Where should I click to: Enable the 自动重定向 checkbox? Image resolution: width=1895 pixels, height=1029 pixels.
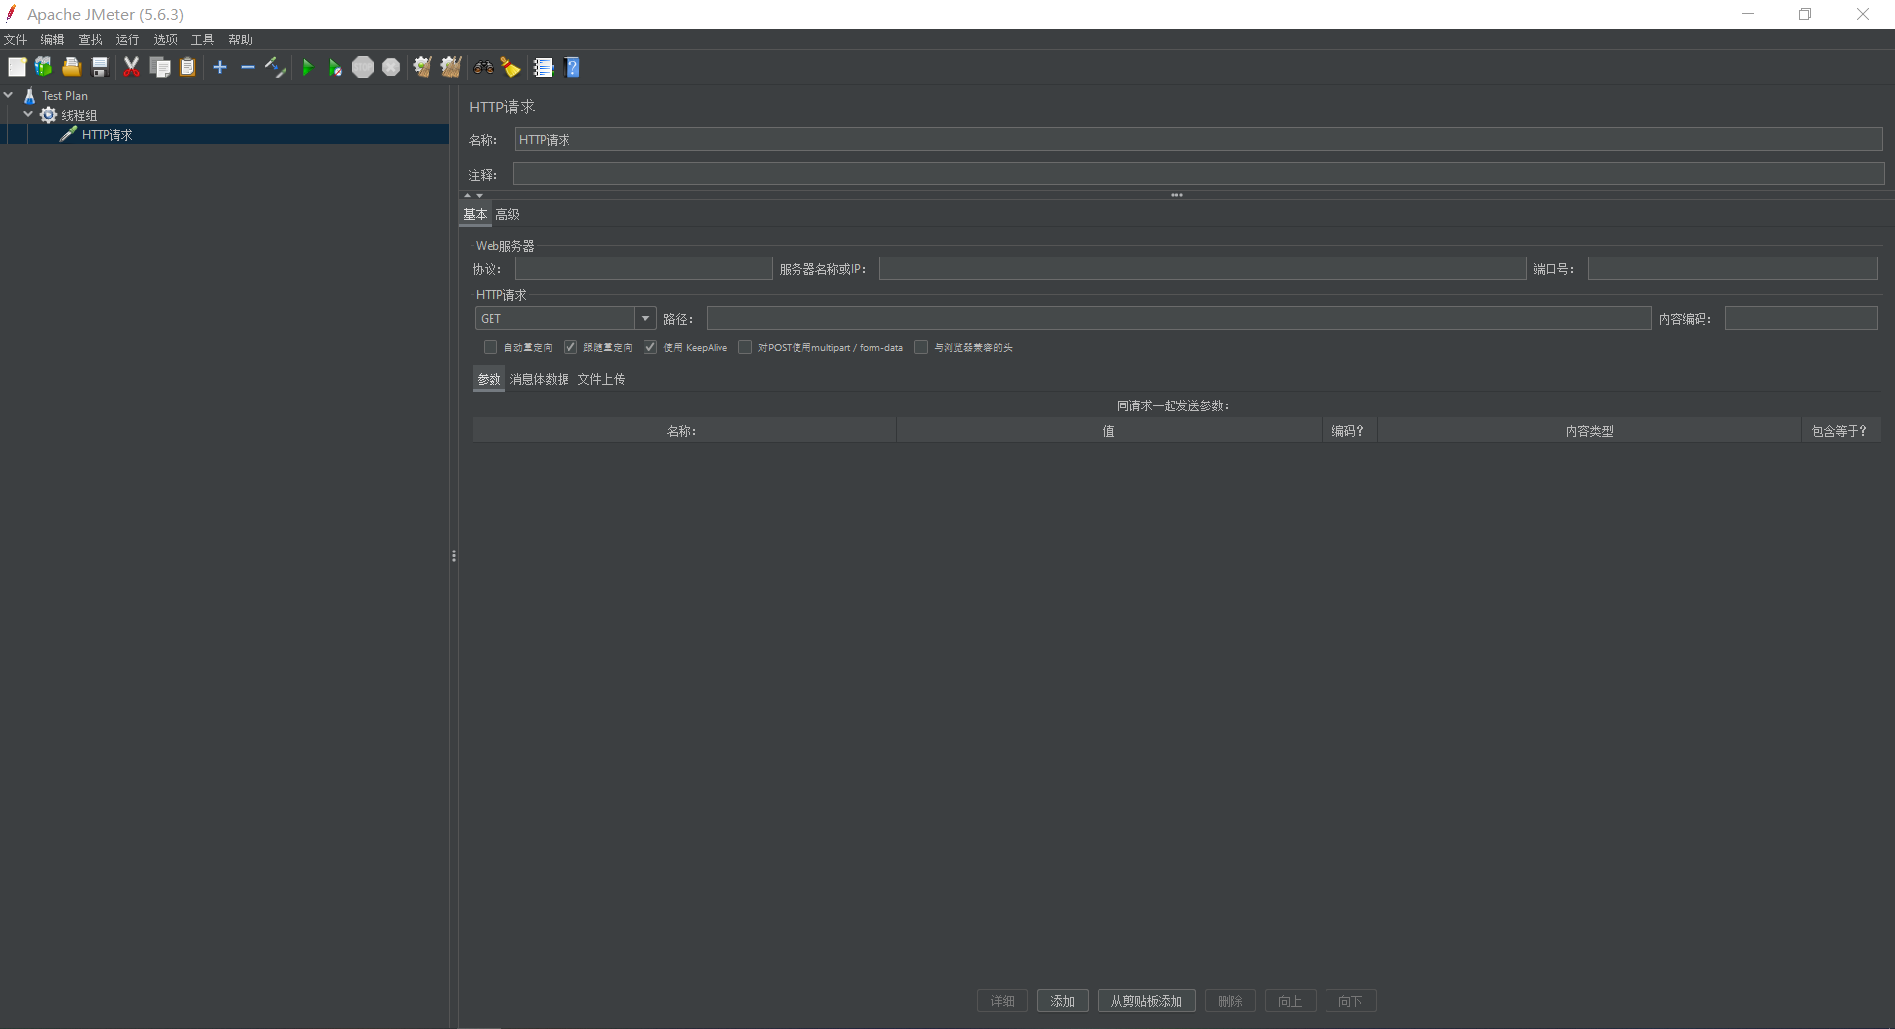[491, 347]
